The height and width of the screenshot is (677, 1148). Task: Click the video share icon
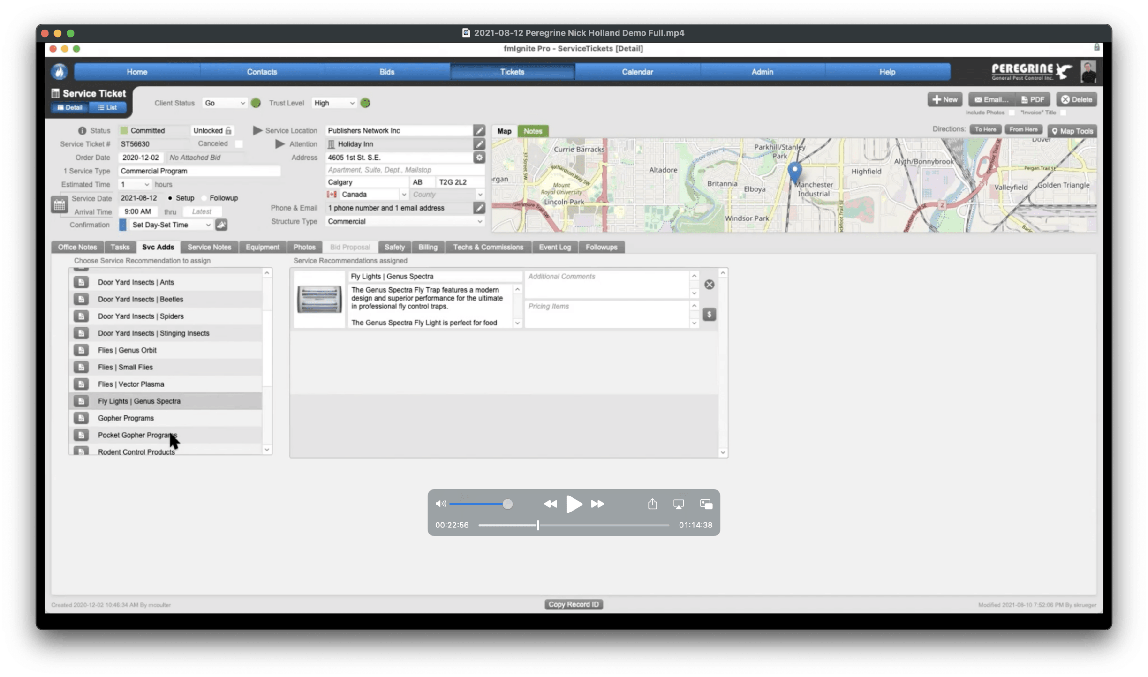(652, 504)
